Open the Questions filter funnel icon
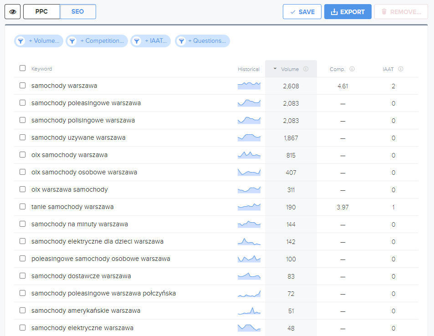 [181, 41]
